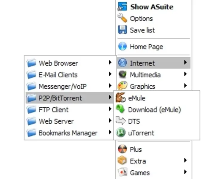Click the Extra box icon
The height and width of the screenshot is (179, 218).
click(x=122, y=161)
